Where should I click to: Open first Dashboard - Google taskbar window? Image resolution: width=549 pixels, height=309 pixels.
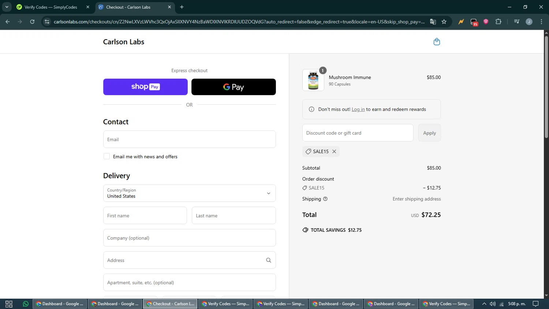(x=60, y=304)
